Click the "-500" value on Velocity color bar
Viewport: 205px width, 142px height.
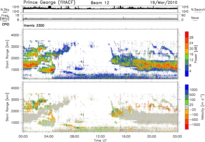pos(194,120)
